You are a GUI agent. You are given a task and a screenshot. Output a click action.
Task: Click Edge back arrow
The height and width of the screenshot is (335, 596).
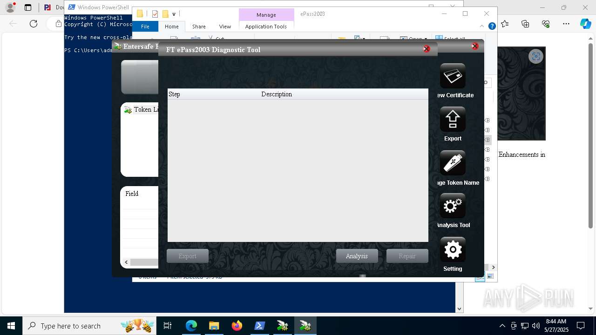[13, 24]
